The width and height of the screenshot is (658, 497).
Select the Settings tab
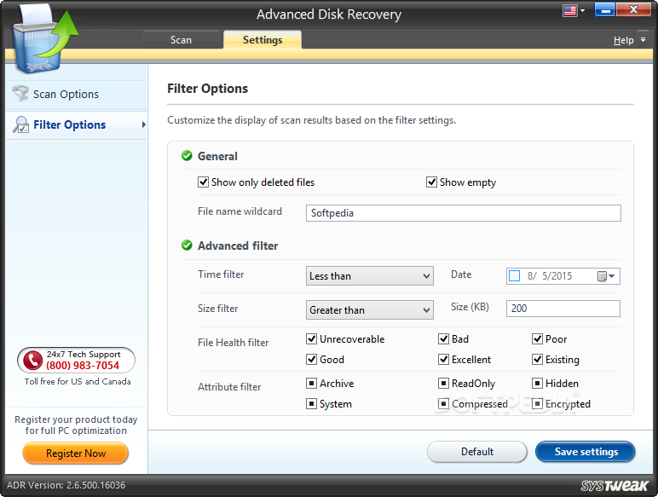(x=263, y=40)
